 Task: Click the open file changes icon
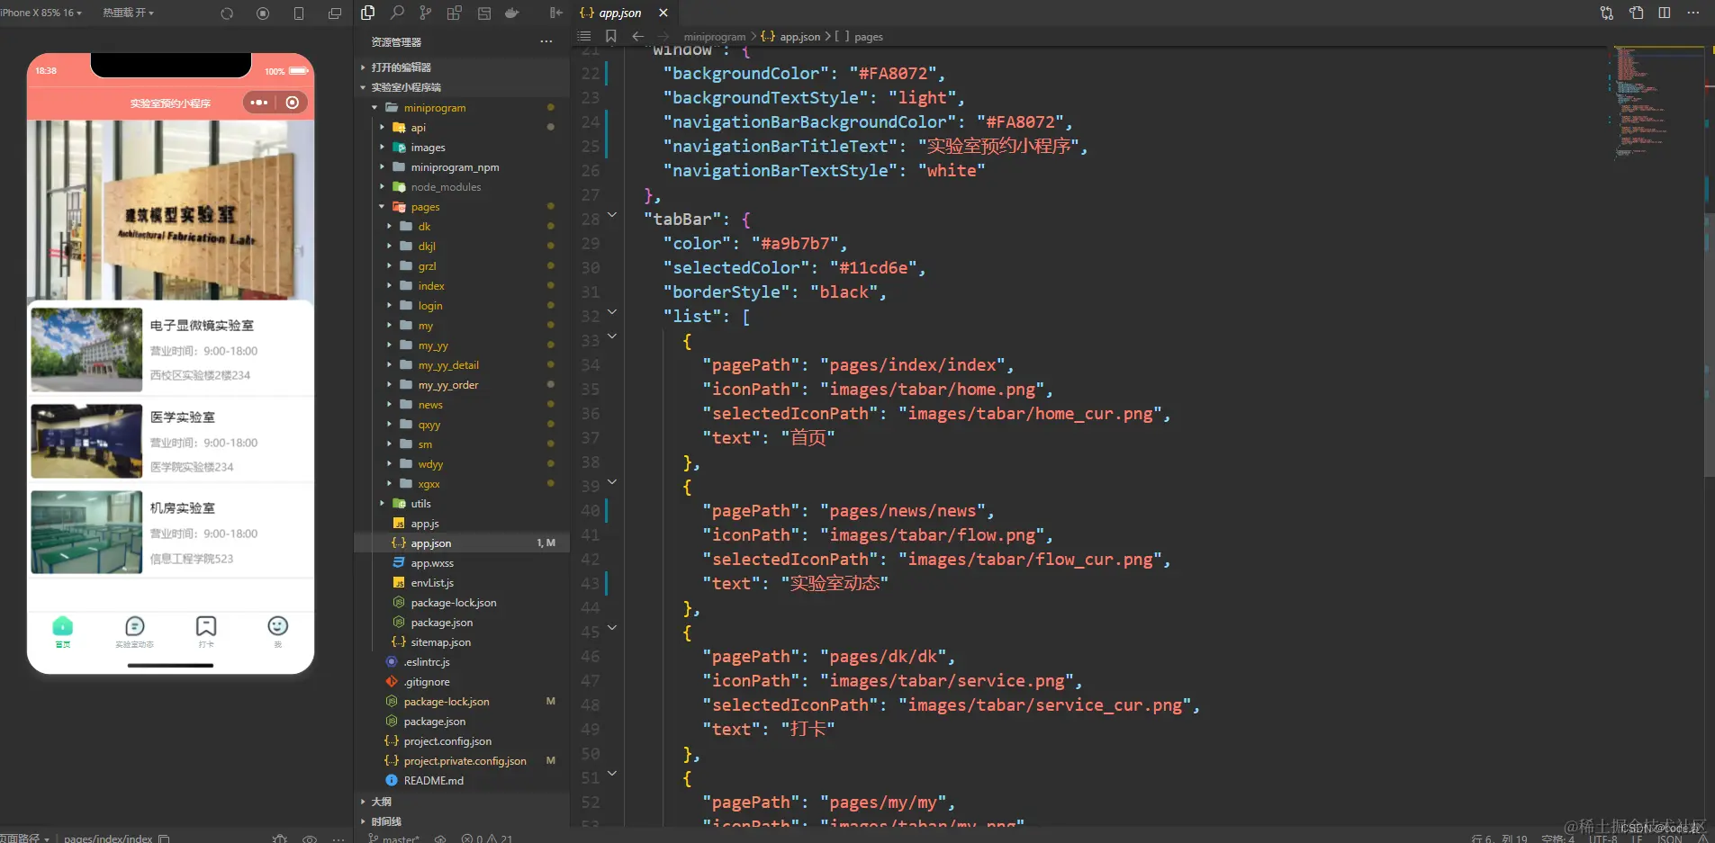point(1637,13)
